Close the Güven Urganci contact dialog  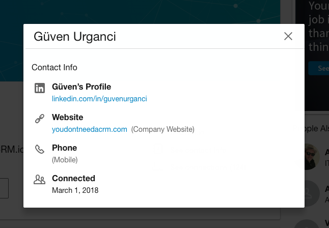pos(288,36)
